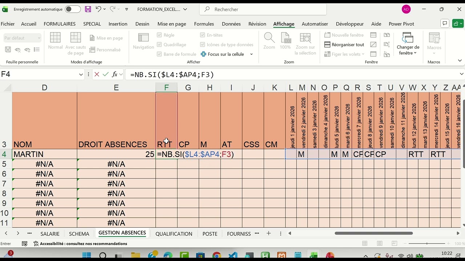
Task: Click the comments icon in the ribbon header
Action: 445,24
